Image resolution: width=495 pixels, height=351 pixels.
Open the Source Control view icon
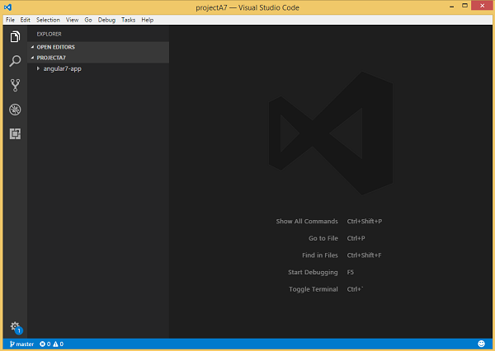pos(15,85)
